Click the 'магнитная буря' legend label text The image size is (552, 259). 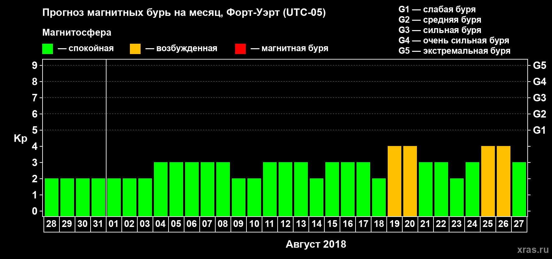295,49
